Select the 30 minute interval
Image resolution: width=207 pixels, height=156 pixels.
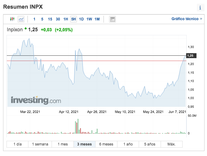(x=58, y=19)
